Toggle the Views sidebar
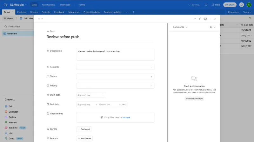Viewport: 254px width, 142px height. point(8,18)
